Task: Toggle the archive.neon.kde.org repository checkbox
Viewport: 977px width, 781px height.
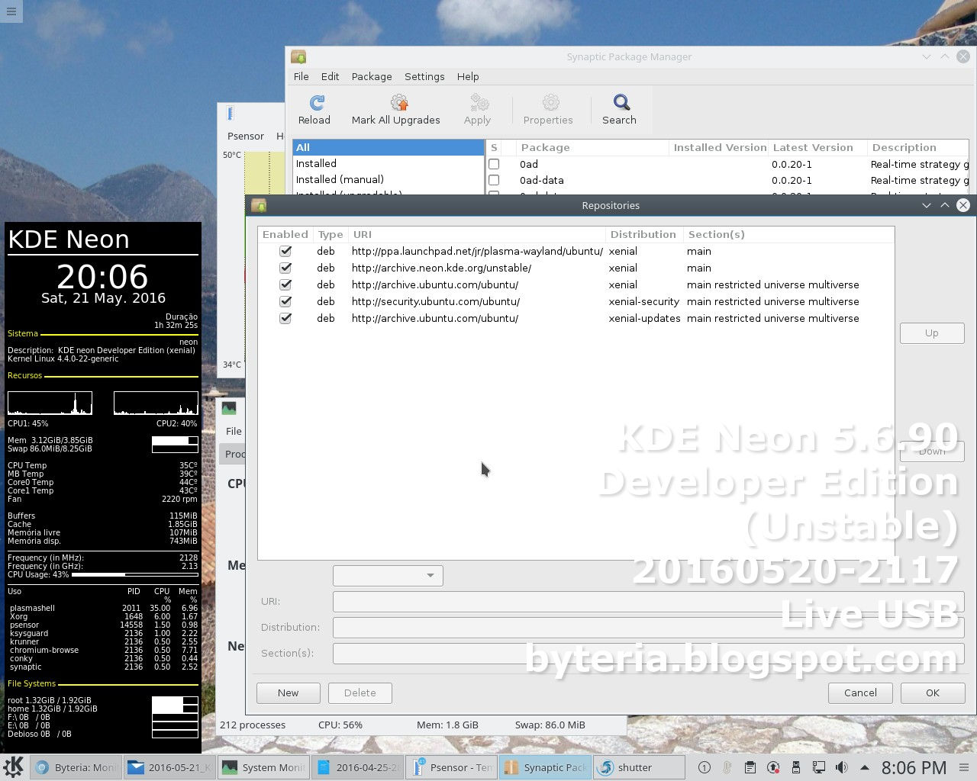Action: point(285,268)
